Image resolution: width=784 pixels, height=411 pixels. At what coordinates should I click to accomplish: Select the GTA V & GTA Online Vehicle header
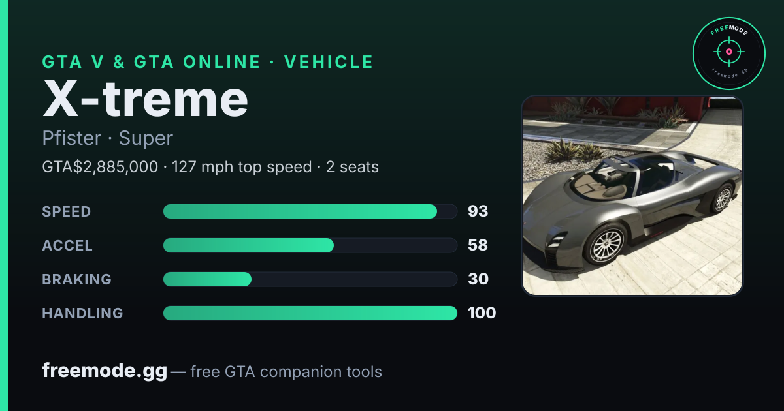(208, 62)
